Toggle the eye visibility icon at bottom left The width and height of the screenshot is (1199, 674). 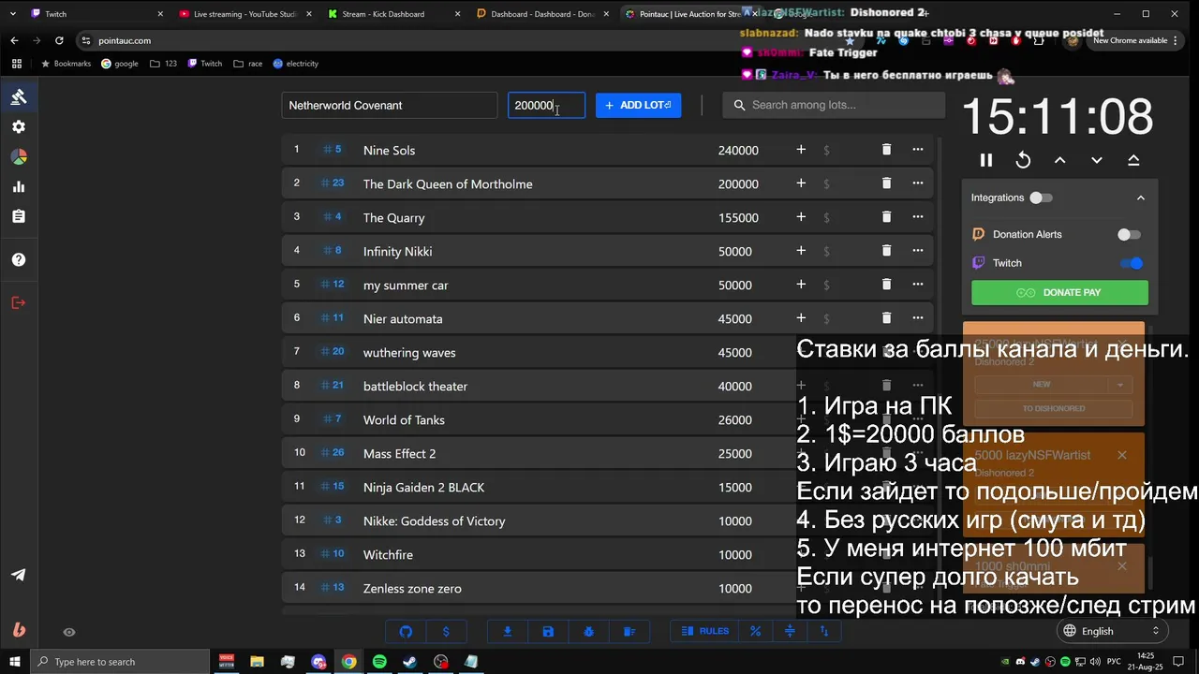click(69, 632)
